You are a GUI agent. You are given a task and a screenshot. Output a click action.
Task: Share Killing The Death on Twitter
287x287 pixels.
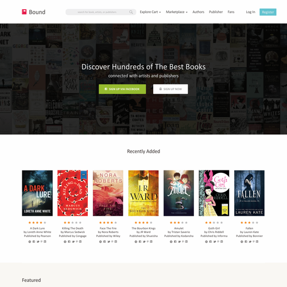point(73,242)
